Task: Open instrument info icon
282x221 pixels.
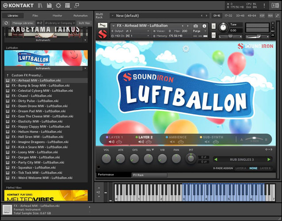Action: (x=204, y=26)
